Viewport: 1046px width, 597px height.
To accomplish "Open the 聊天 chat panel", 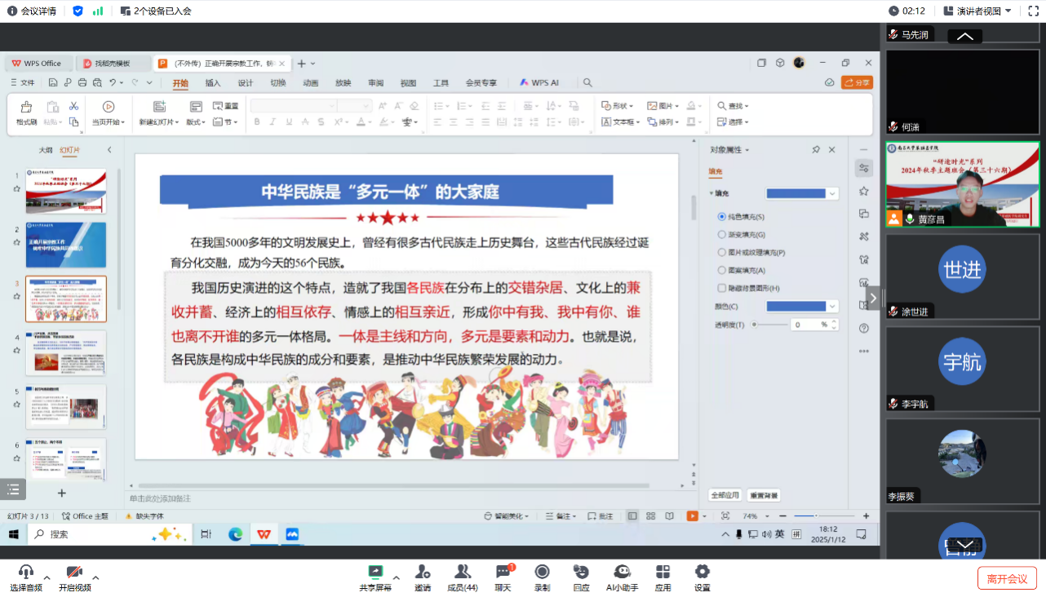I will [503, 572].
